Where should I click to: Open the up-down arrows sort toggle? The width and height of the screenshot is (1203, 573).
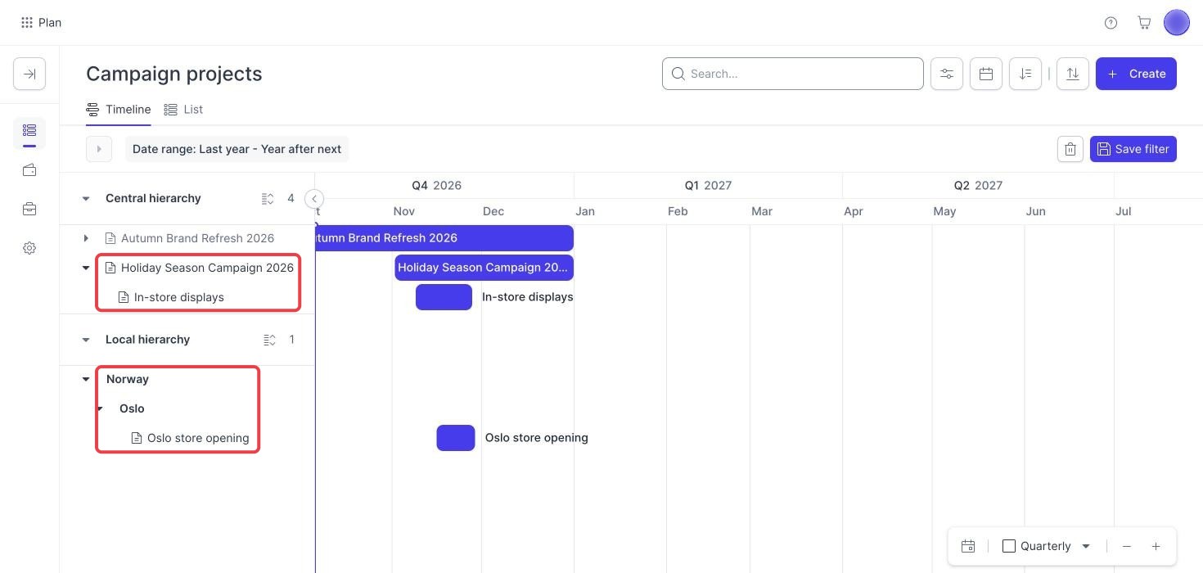[1073, 74]
